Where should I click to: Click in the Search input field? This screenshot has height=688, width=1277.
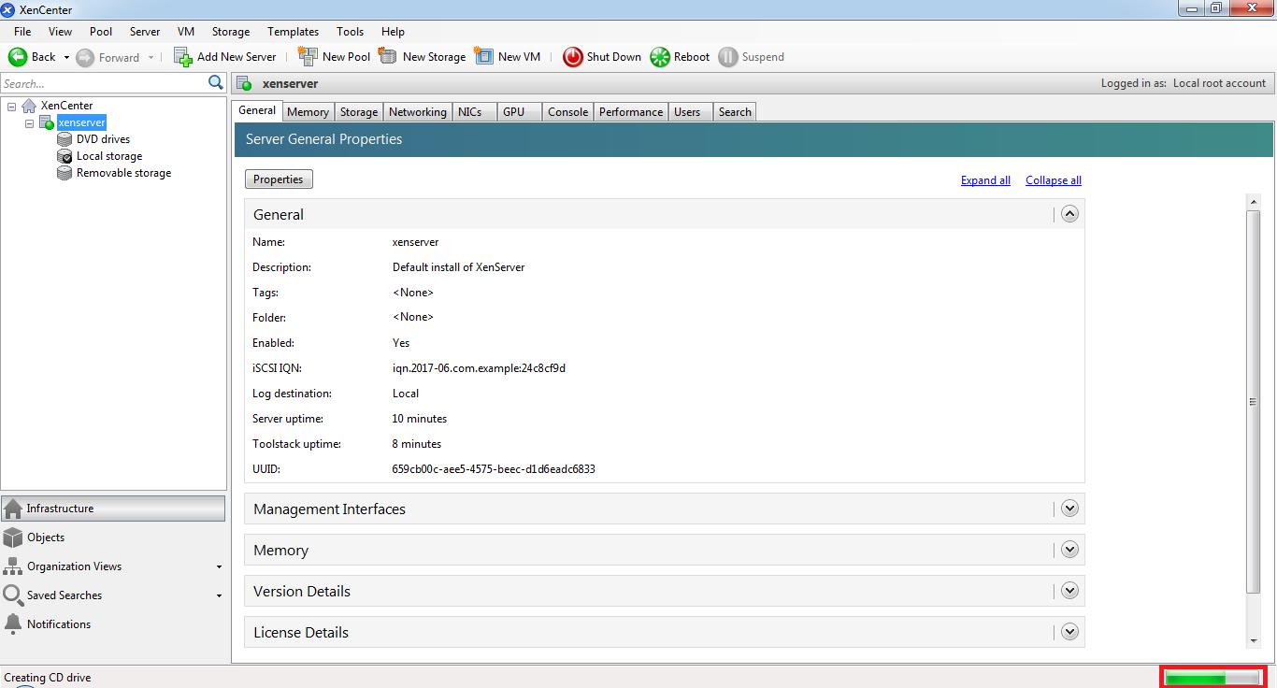coord(104,83)
